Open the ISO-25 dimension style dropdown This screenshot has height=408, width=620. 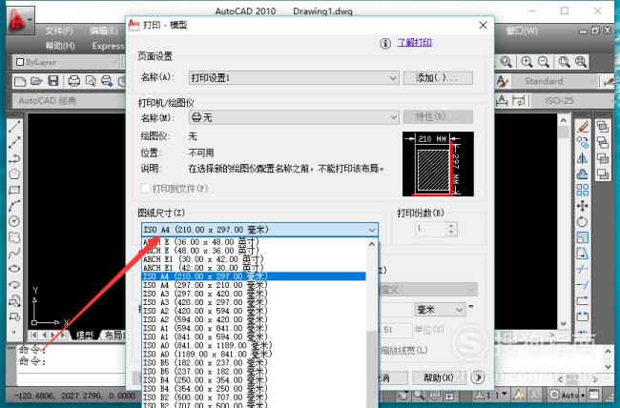(x=572, y=101)
